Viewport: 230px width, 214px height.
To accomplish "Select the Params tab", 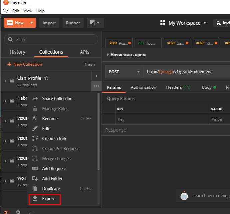I will click(x=114, y=87).
